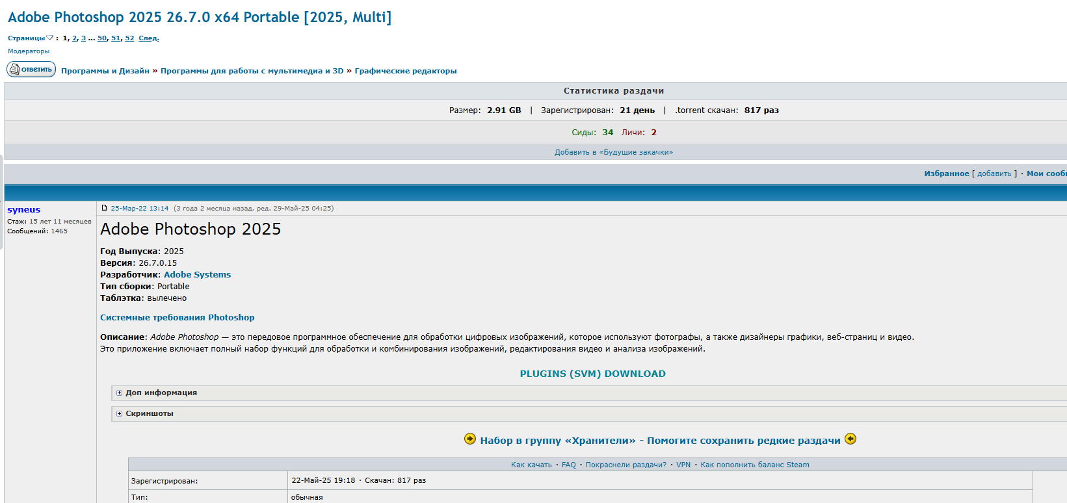Open "Покраснели раздачи?" link
This screenshot has width=1067, height=503.
[x=626, y=465]
